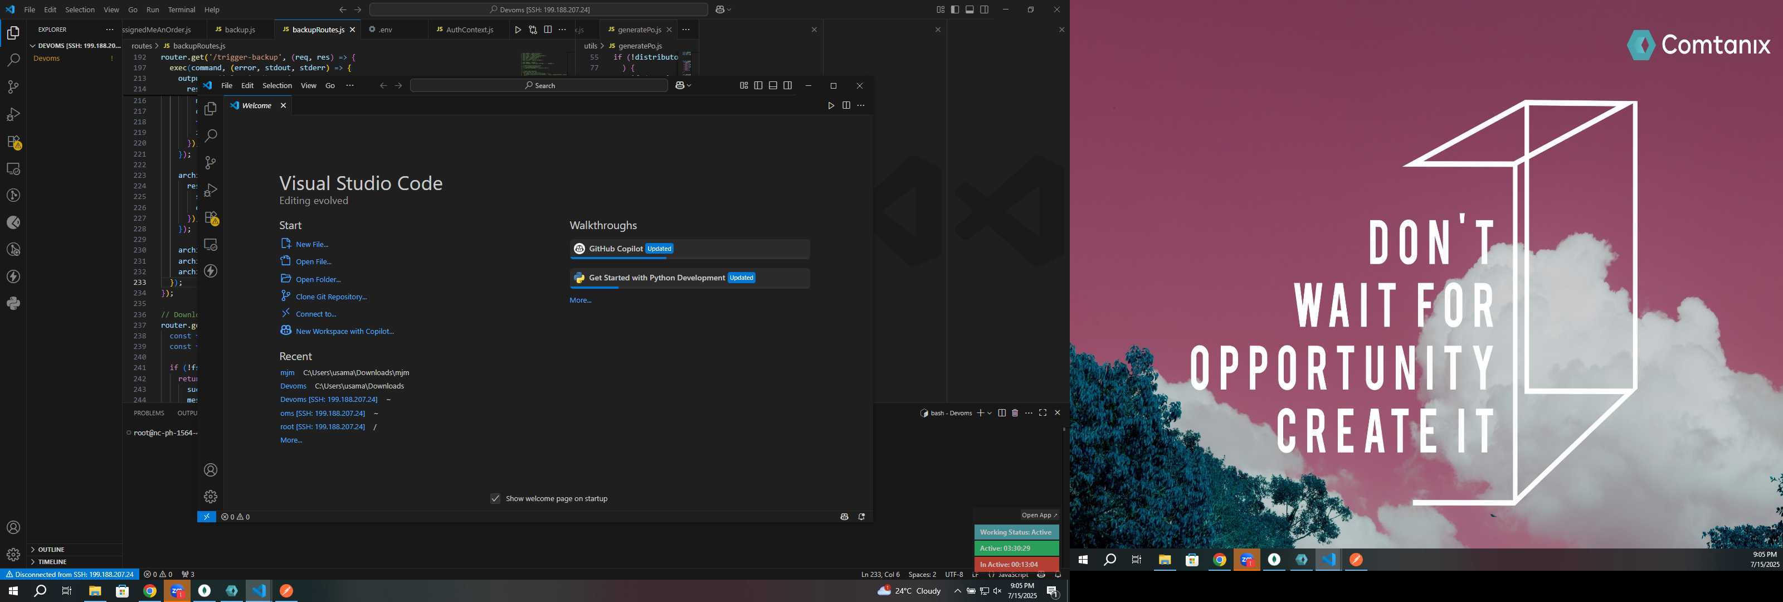Click remote connection indicator in front window
1783x602 pixels.
(206, 517)
